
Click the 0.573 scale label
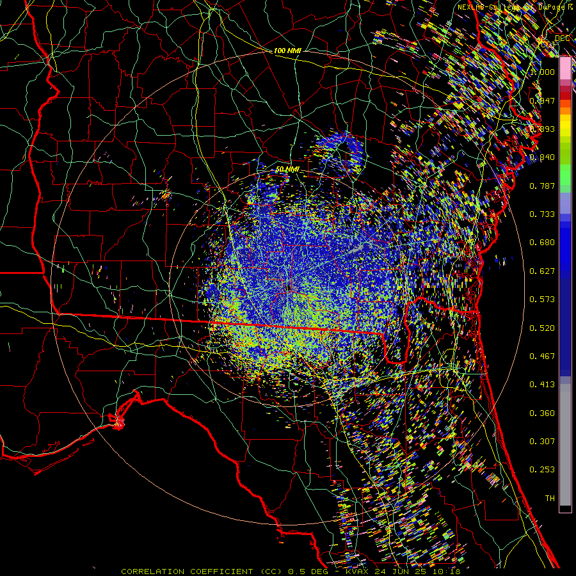(x=542, y=300)
